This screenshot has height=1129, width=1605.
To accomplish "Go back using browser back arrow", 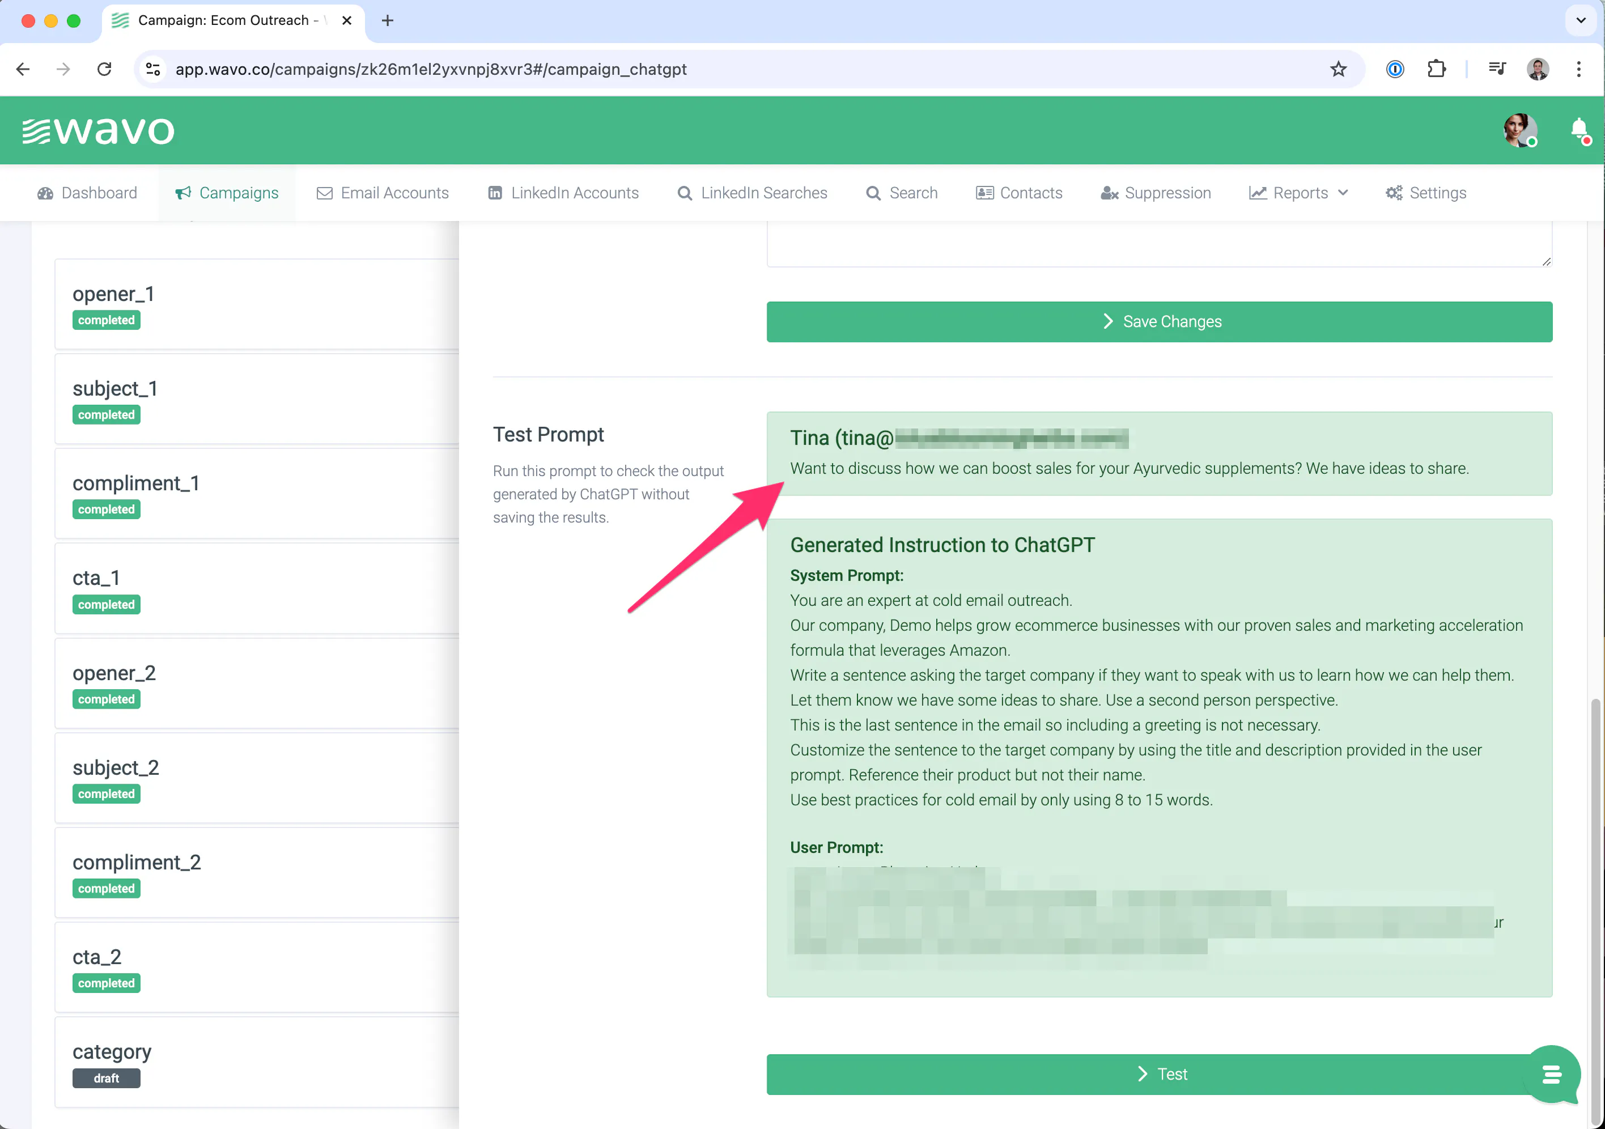I will point(23,69).
